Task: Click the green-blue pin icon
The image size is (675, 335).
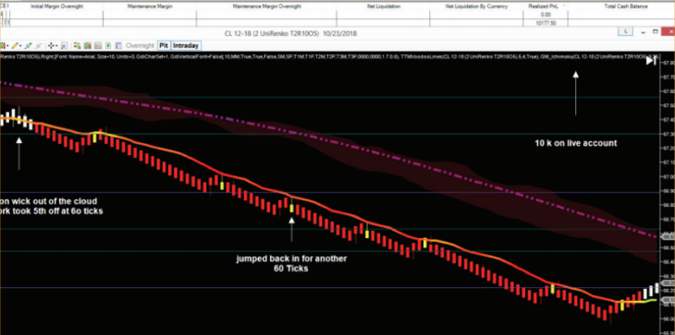Action: click(x=29, y=45)
